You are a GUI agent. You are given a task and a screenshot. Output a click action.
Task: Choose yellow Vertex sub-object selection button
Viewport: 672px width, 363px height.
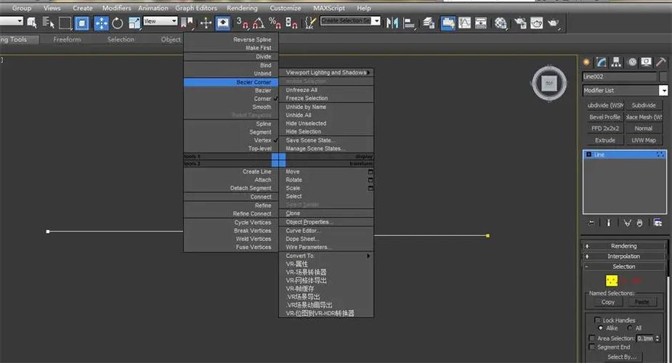point(612,280)
